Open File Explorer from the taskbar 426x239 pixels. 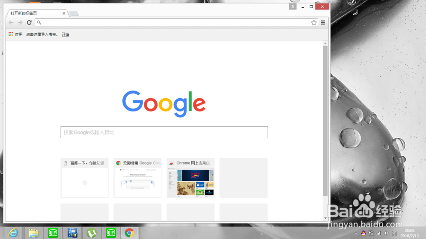[x=33, y=233]
